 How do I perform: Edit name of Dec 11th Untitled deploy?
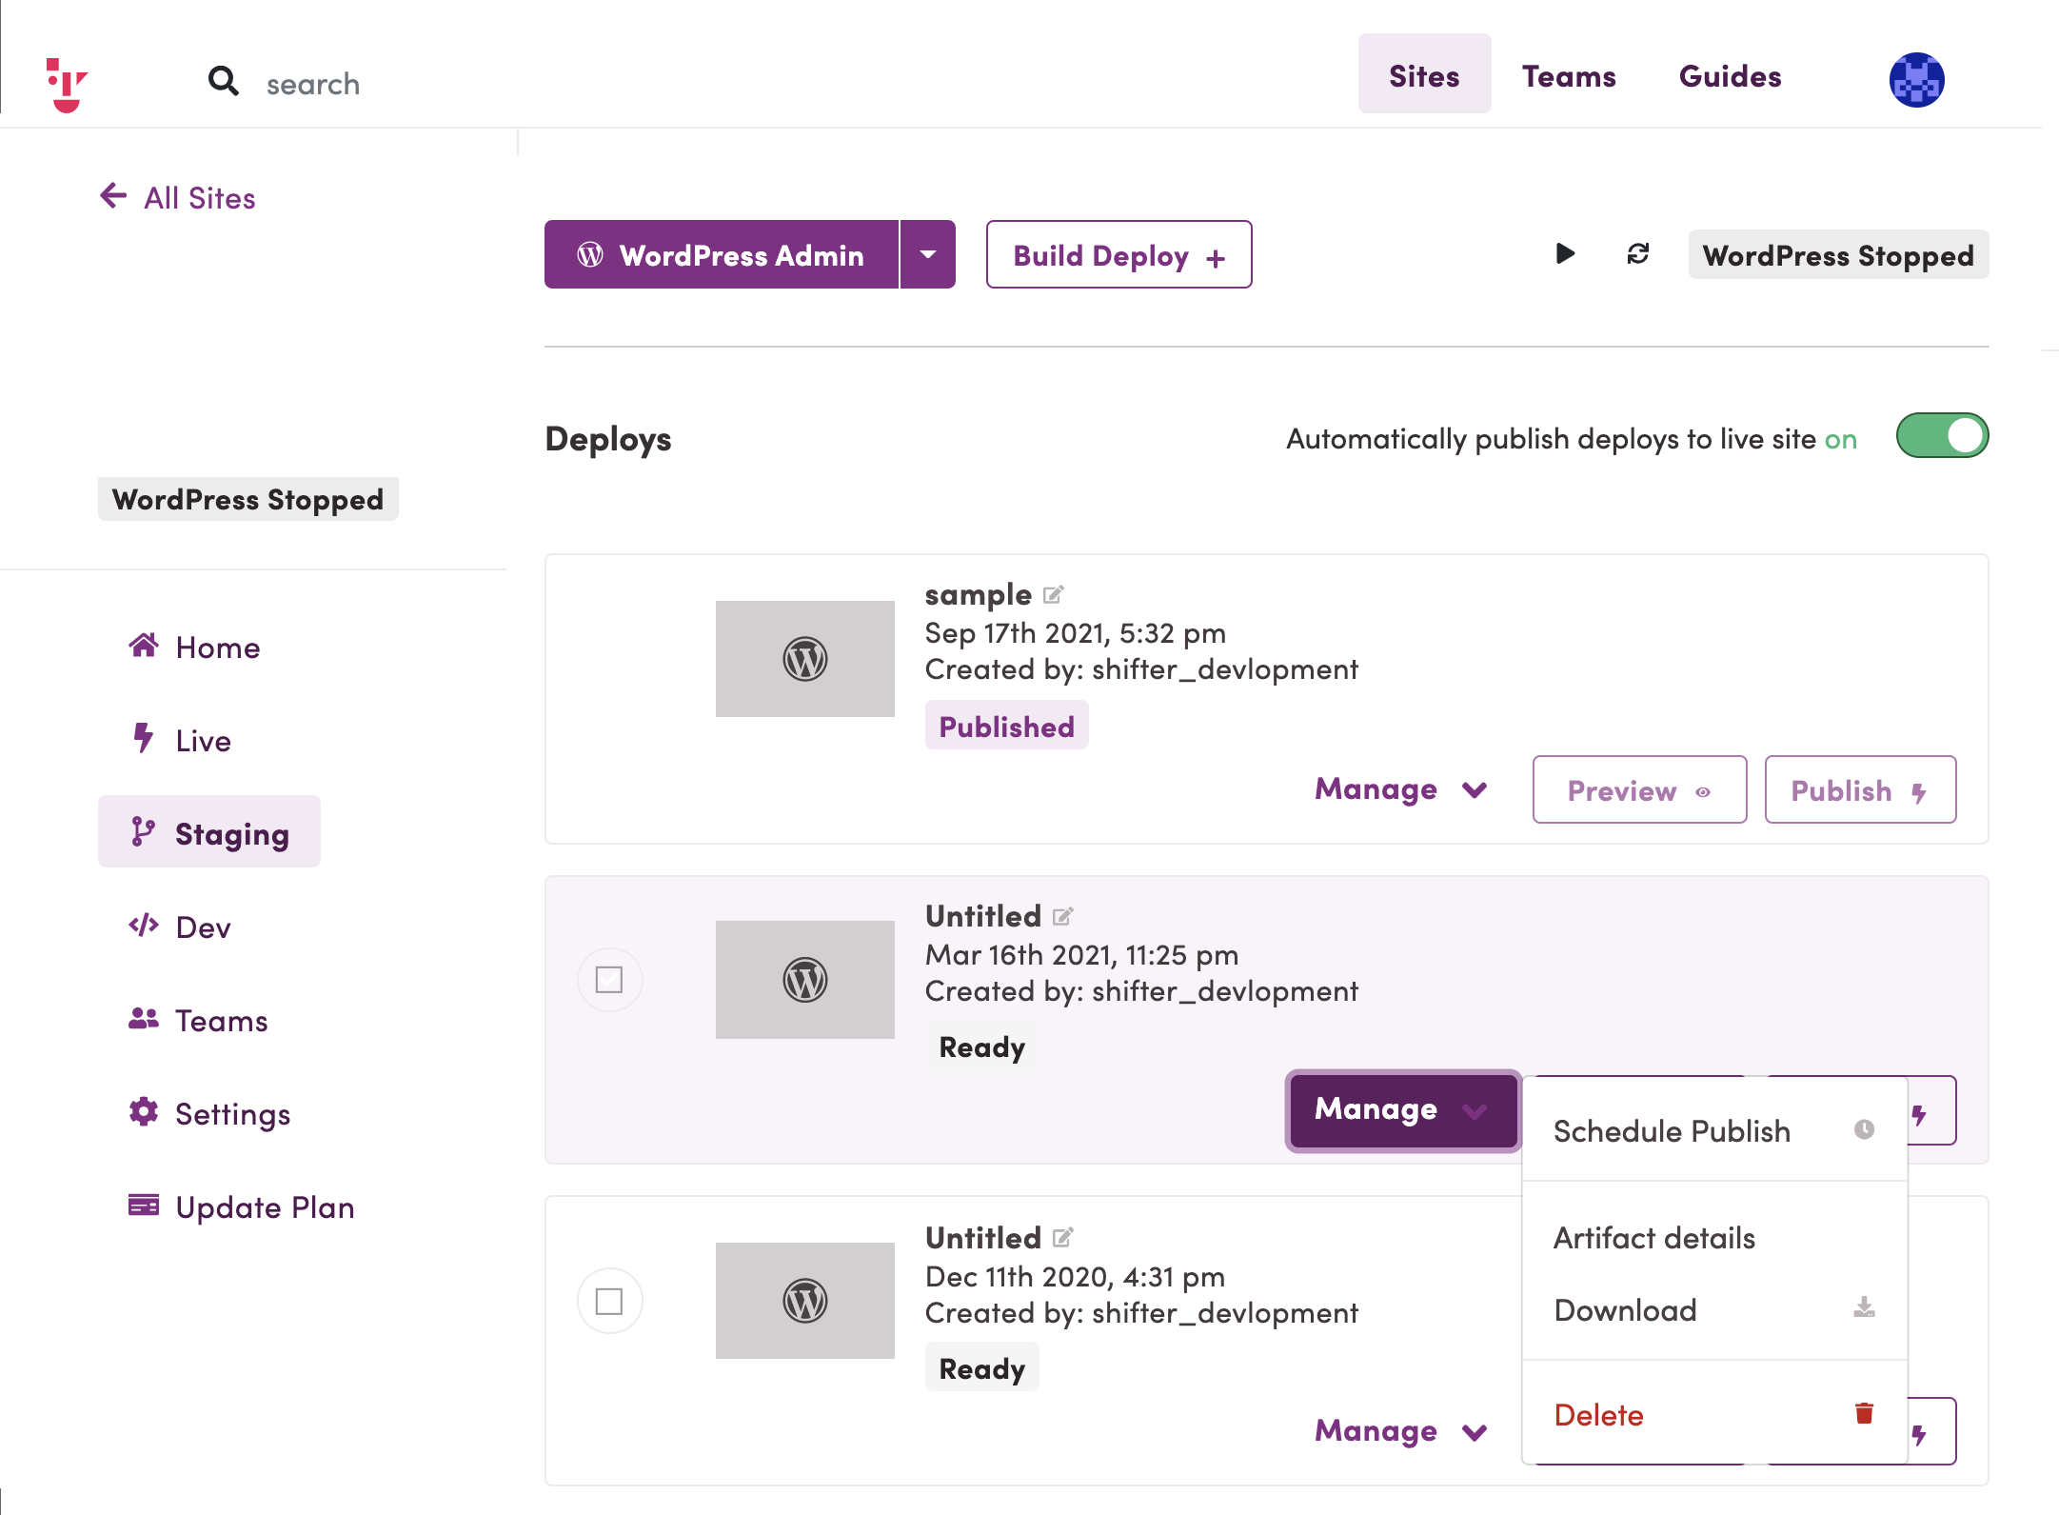[1063, 1238]
